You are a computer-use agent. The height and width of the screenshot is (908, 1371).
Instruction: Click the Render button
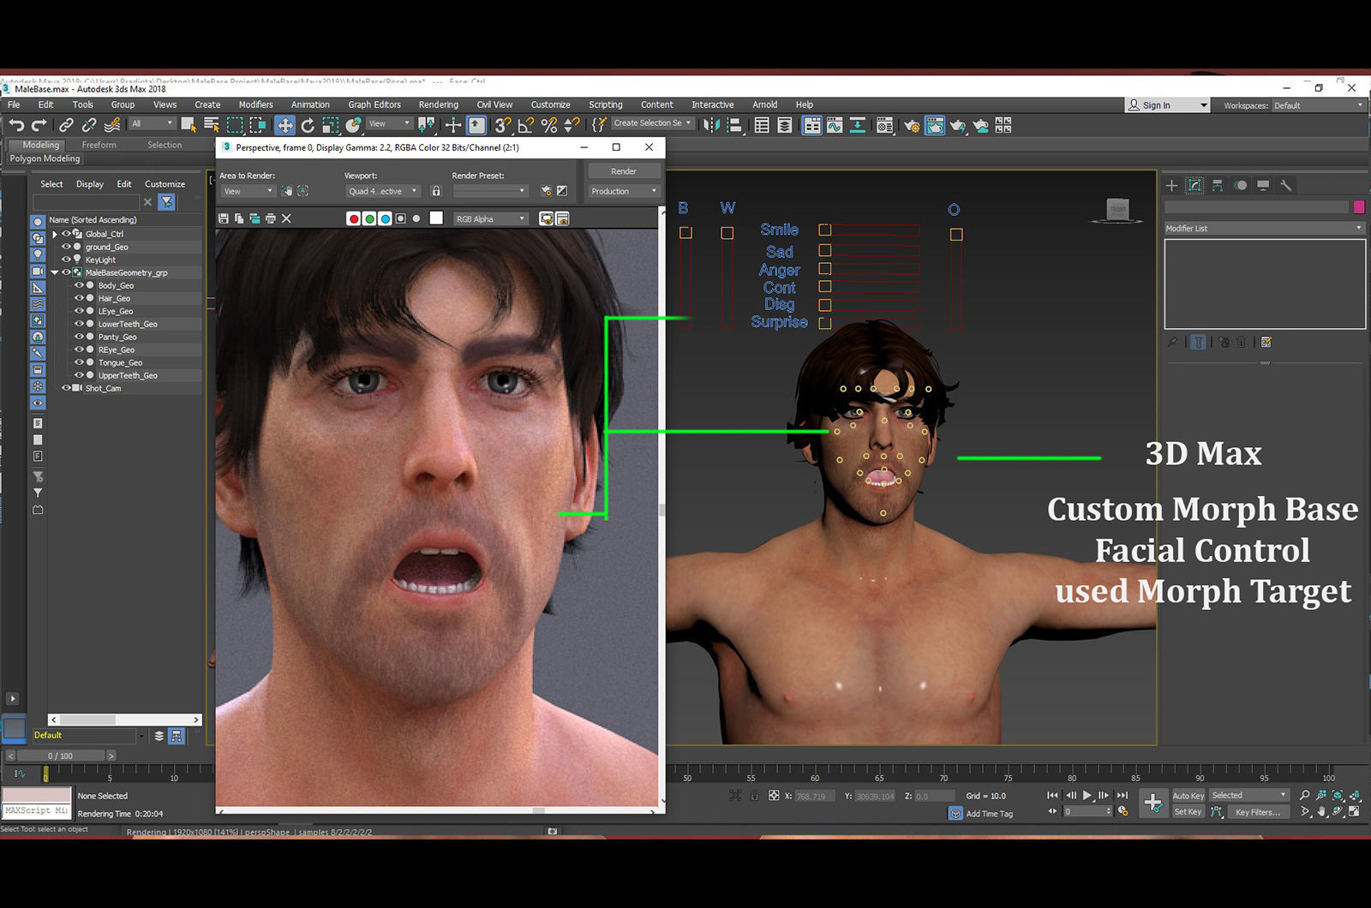point(624,171)
